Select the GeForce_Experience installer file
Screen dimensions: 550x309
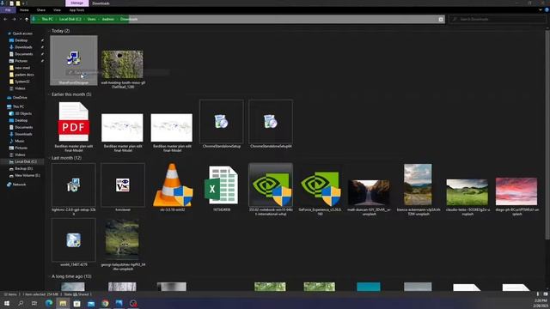click(320, 189)
